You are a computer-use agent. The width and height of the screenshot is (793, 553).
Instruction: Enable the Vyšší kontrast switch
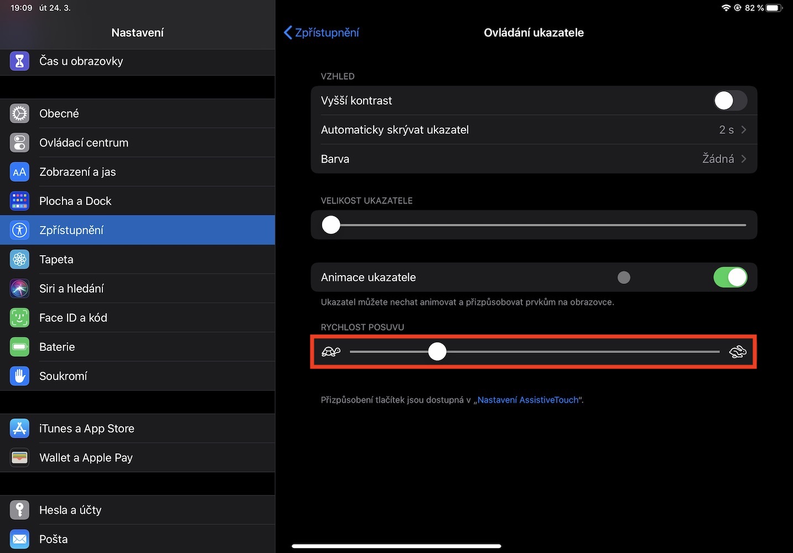(x=730, y=101)
